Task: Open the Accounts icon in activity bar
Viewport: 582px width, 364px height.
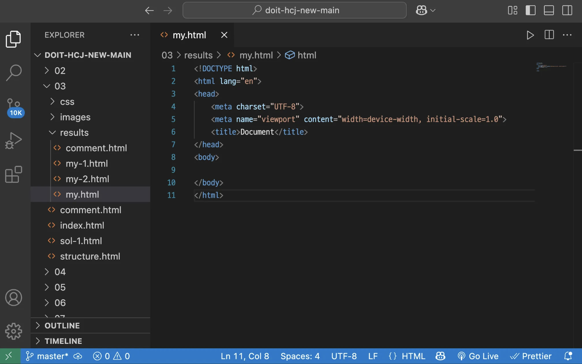Action: pos(14,298)
